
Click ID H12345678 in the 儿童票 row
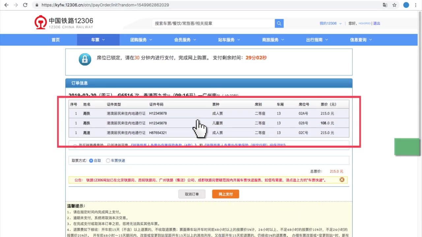coord(158,123)
